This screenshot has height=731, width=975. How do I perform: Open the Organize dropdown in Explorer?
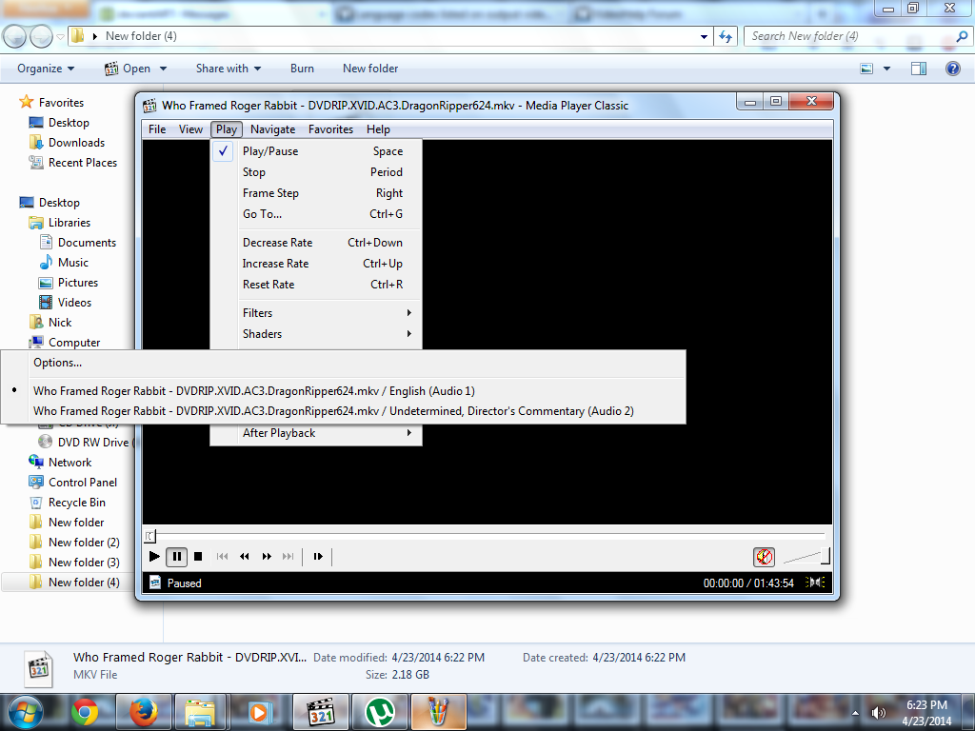click(x=46, y=69)
